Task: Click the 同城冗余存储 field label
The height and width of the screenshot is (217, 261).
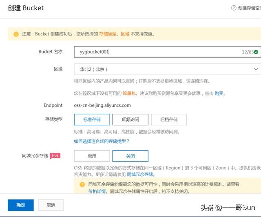Action: point(35,156)
